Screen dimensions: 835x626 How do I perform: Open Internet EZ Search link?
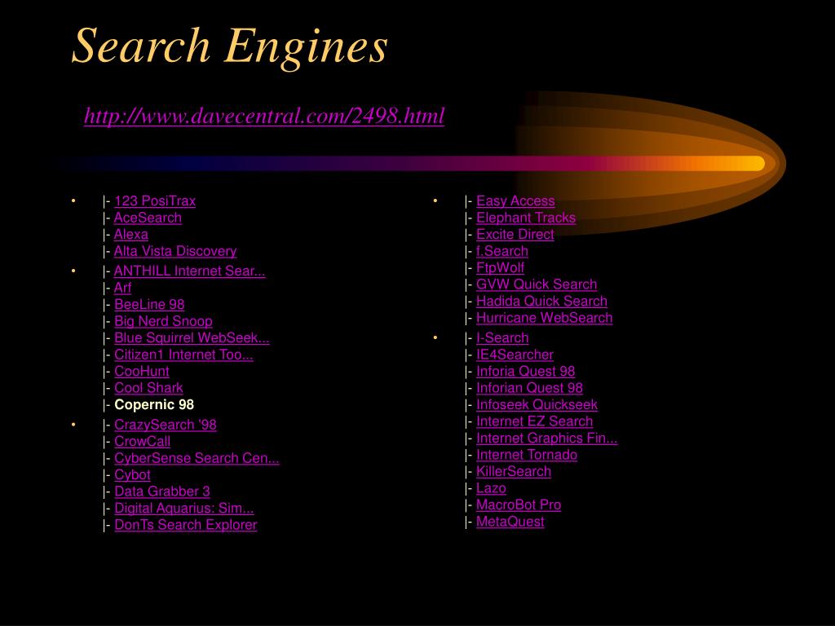[534, 421]
